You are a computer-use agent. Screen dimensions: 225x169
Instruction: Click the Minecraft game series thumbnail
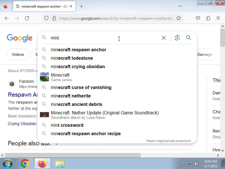tap(44, 77)
